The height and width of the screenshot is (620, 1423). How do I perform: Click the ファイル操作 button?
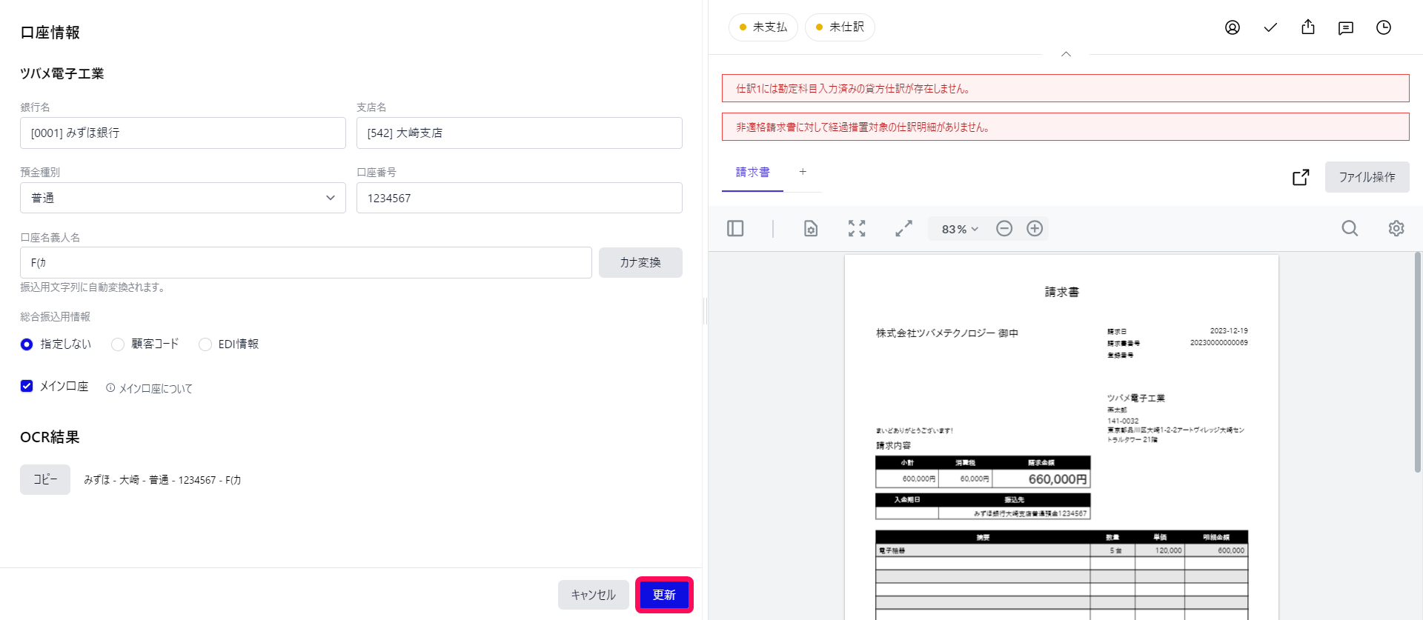[1367, 177]
